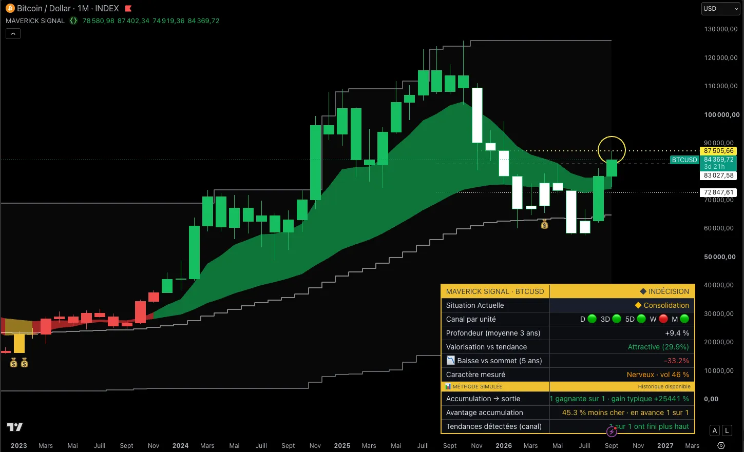The image size is (744, 452).
Task: Click the green dot for the D channel
Action: click(592, 319)
